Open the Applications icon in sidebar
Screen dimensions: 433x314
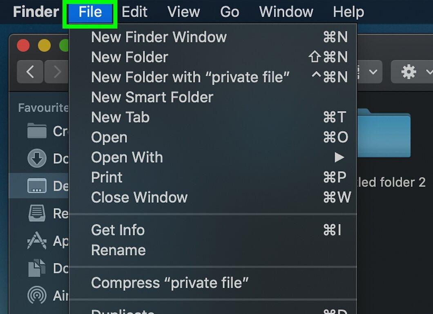pos(37,240)
